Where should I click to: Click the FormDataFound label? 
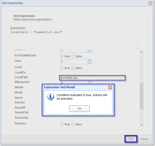tap(25, 55)
